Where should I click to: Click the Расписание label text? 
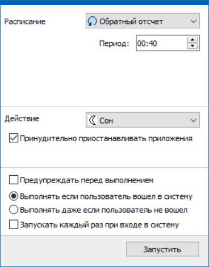(x=25, y=22)
